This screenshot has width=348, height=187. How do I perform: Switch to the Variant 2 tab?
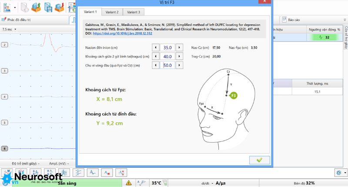point(112,12)
